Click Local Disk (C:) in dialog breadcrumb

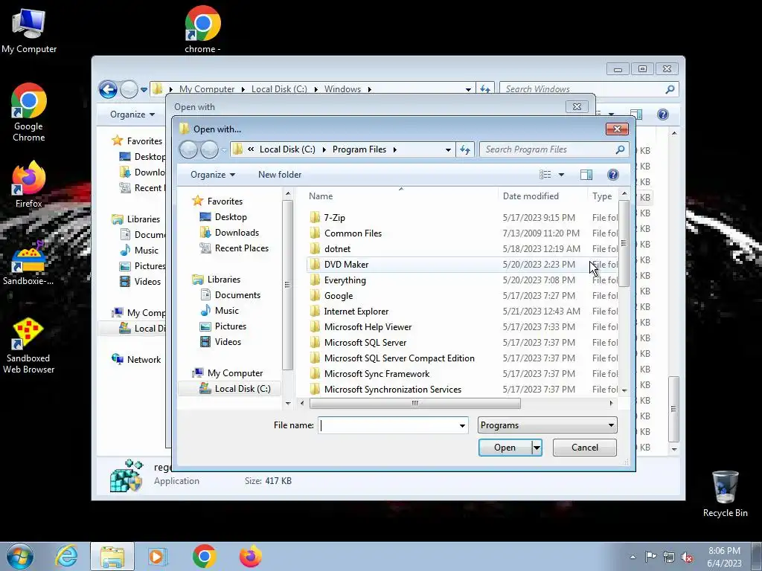tap(287, 149)
